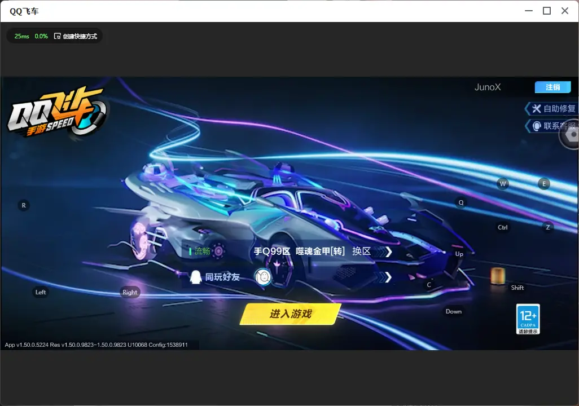Click the QQ飞车 Speed logo
This screenshot has width=579, height=406.
(x=57, y=111)
